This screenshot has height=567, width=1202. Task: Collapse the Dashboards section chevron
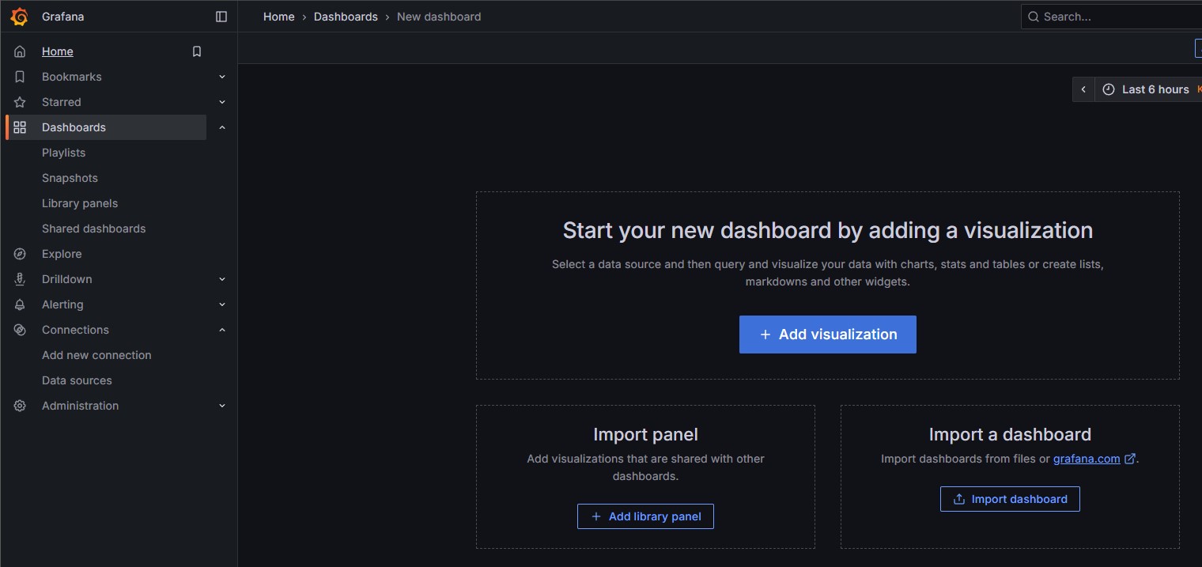[x=222, y=127]
